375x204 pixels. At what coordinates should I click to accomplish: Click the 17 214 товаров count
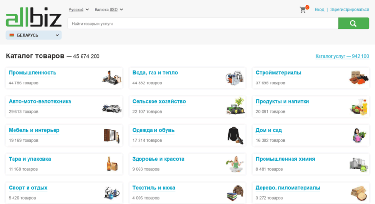(147, 140)
